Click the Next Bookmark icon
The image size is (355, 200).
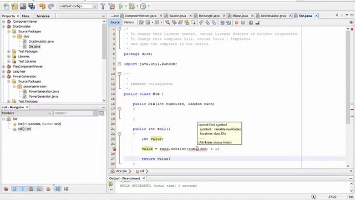(x=207, y=22)
